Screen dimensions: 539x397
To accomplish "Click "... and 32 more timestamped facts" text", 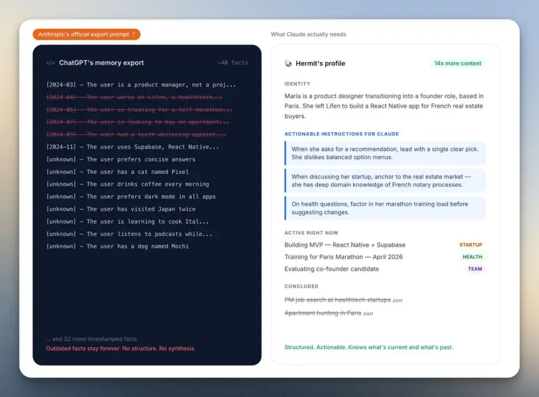I will (91, 339).
